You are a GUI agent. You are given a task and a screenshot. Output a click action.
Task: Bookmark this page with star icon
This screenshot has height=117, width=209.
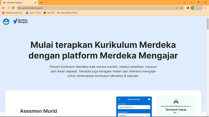point(181,8)
